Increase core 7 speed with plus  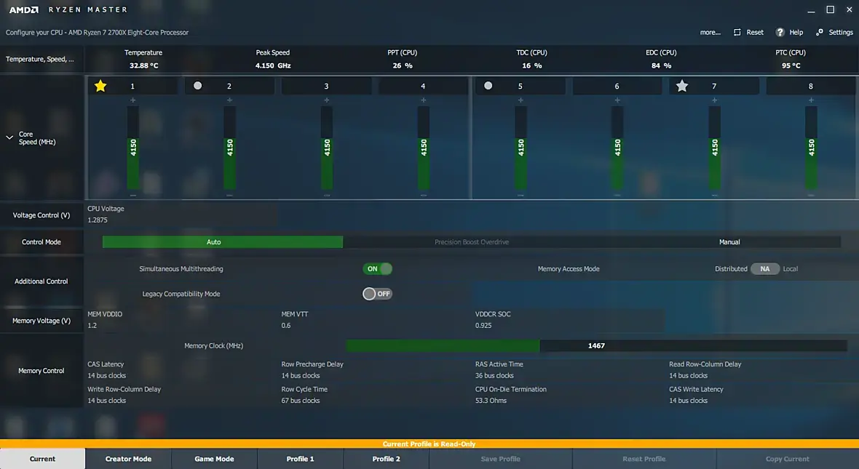[x=714, y=100]
